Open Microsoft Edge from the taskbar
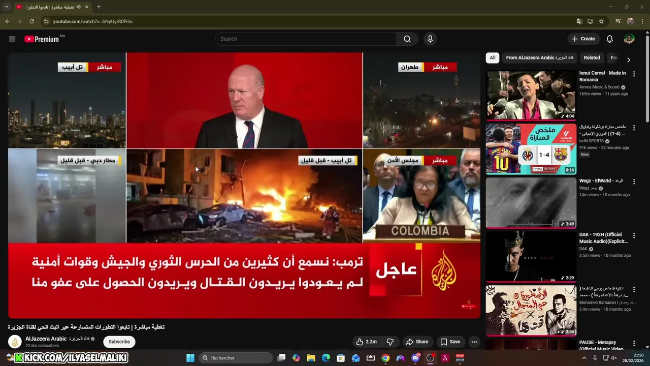 pos(326,358)
